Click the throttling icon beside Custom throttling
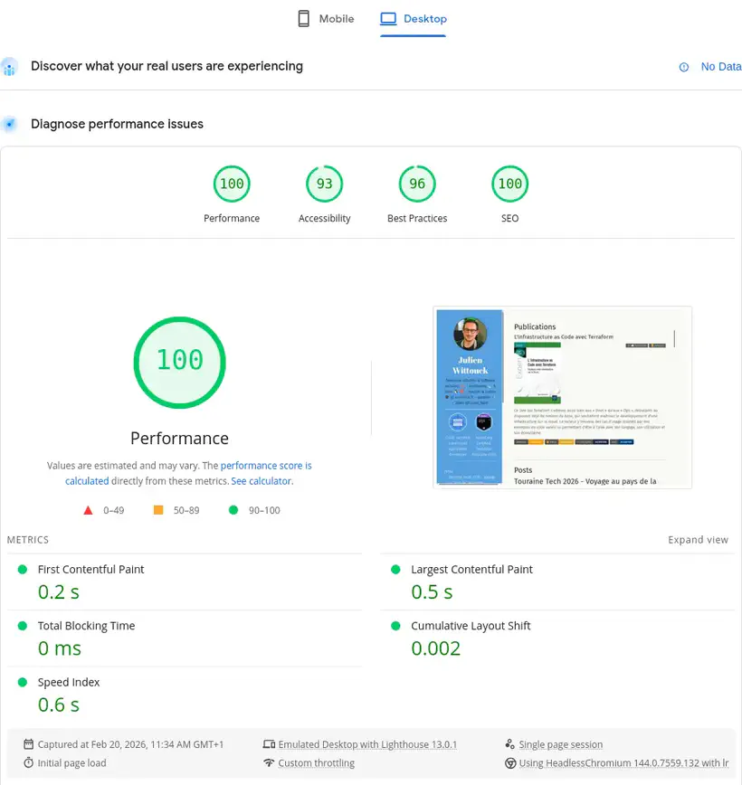Screen dimensions: 742x785 pyautogui.click(x=270, y=763)
